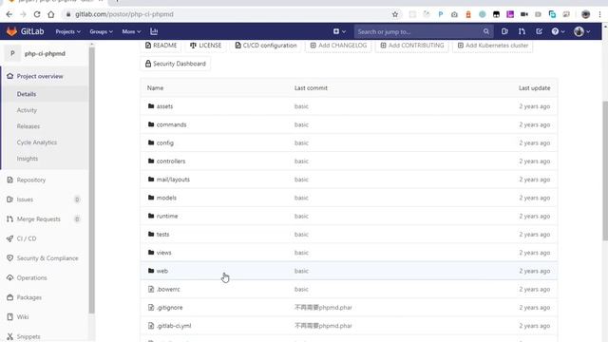Image resolution: width=608 pixels, height=342 pixels.
Task: Click Add CONTRIBUTING button
Action: [x=412, y=46]
